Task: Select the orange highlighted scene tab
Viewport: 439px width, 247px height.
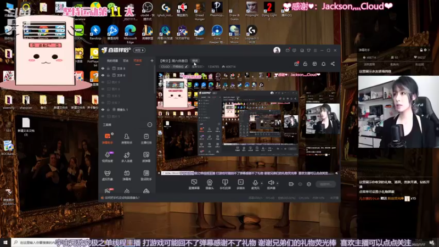Action: point(138,61)
